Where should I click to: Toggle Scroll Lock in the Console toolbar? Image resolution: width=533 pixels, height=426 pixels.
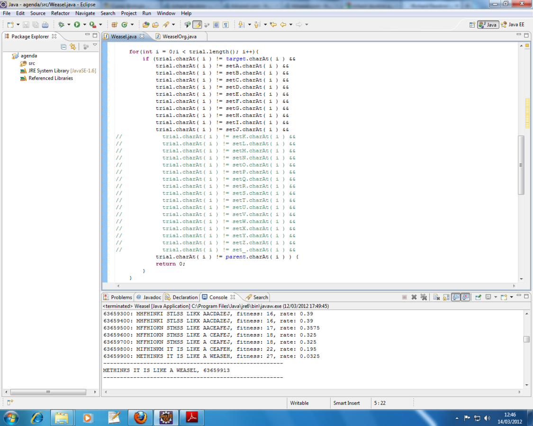coord(446,297)
